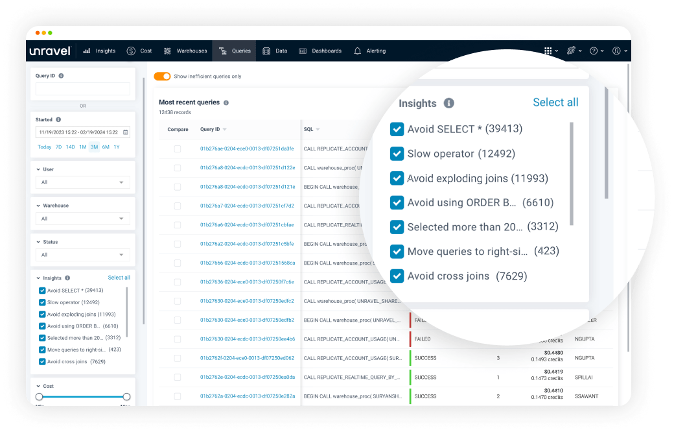The image size is (674, 432).
Task: Set date range to 6M
Action: tap(106, 147)
